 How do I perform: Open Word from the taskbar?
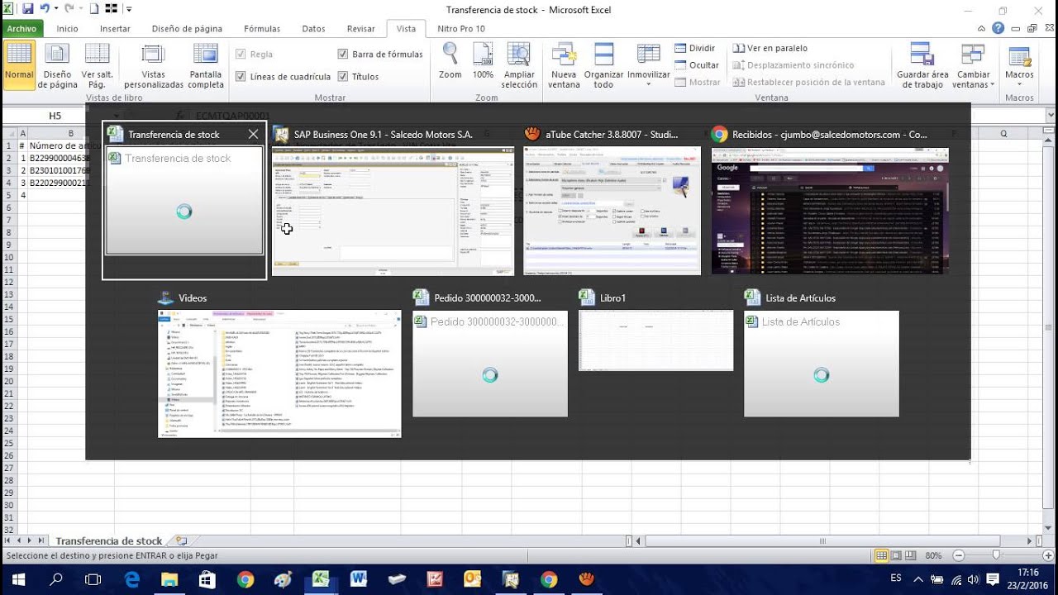(358, 579)
